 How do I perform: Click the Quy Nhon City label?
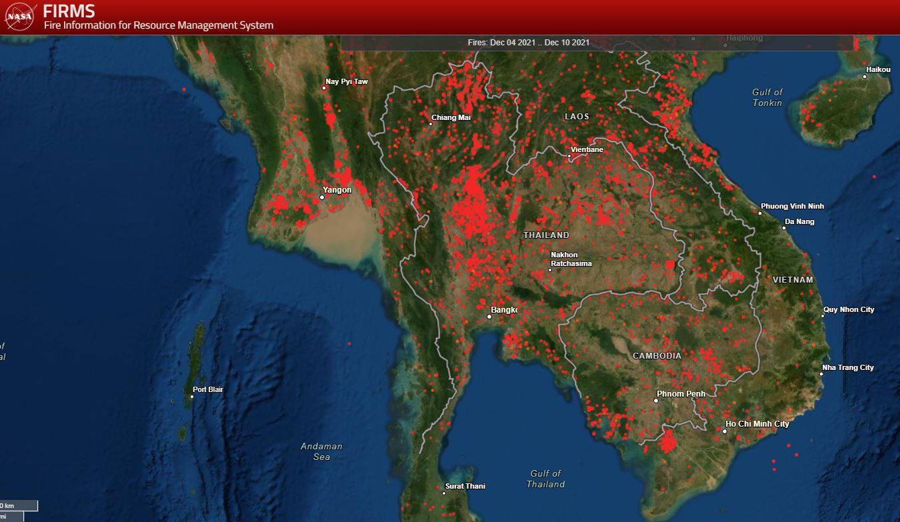tap(849, 310)
